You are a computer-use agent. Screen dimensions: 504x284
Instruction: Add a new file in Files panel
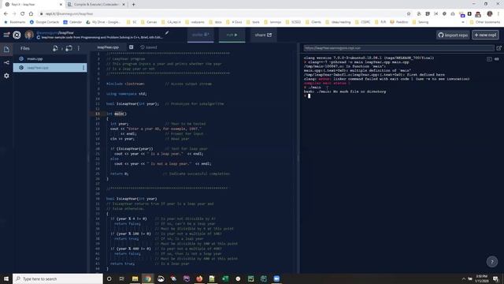pos(55,48)
